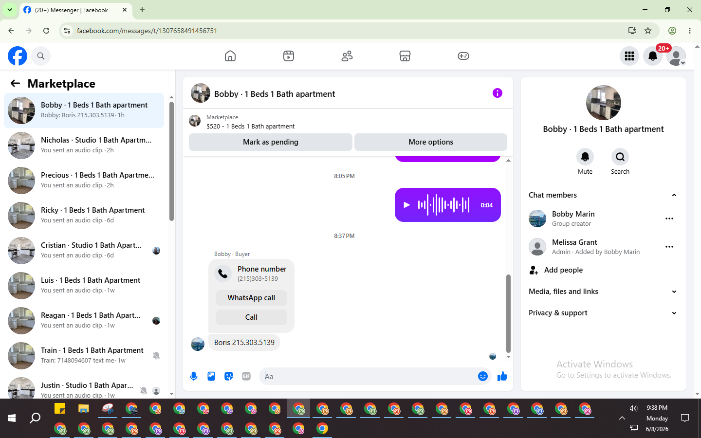The height and width of the screenshot is (438, 701).
Task: Attach a photo using image icon
Action: pyautogui.click(x=211, y=376)
